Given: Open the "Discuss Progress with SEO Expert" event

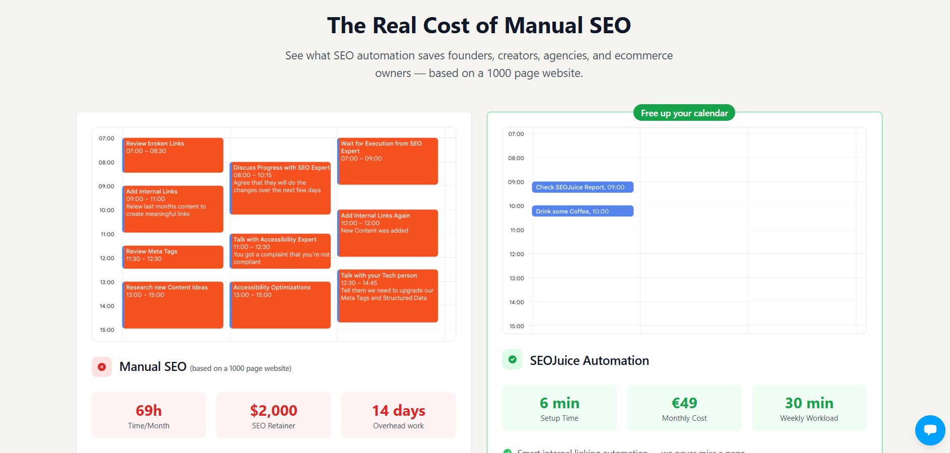Looking at the screenshot, I should click(280, 188).
